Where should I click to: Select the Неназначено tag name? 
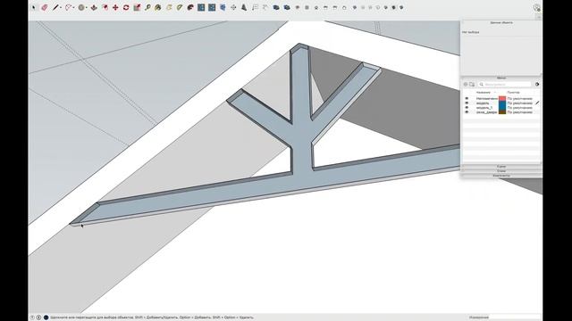tap(486, 99)
